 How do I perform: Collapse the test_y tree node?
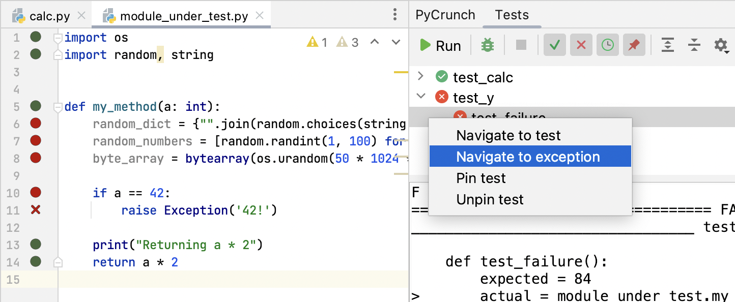click(420, 96)
